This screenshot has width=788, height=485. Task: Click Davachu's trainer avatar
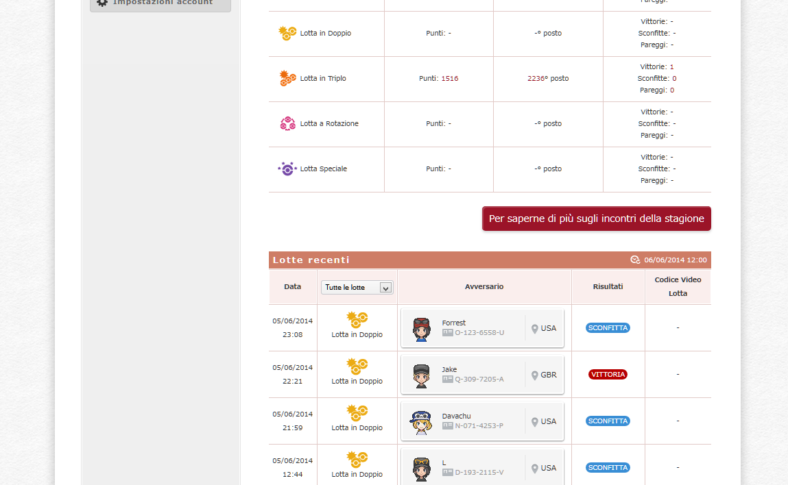[x=421, y=422]
